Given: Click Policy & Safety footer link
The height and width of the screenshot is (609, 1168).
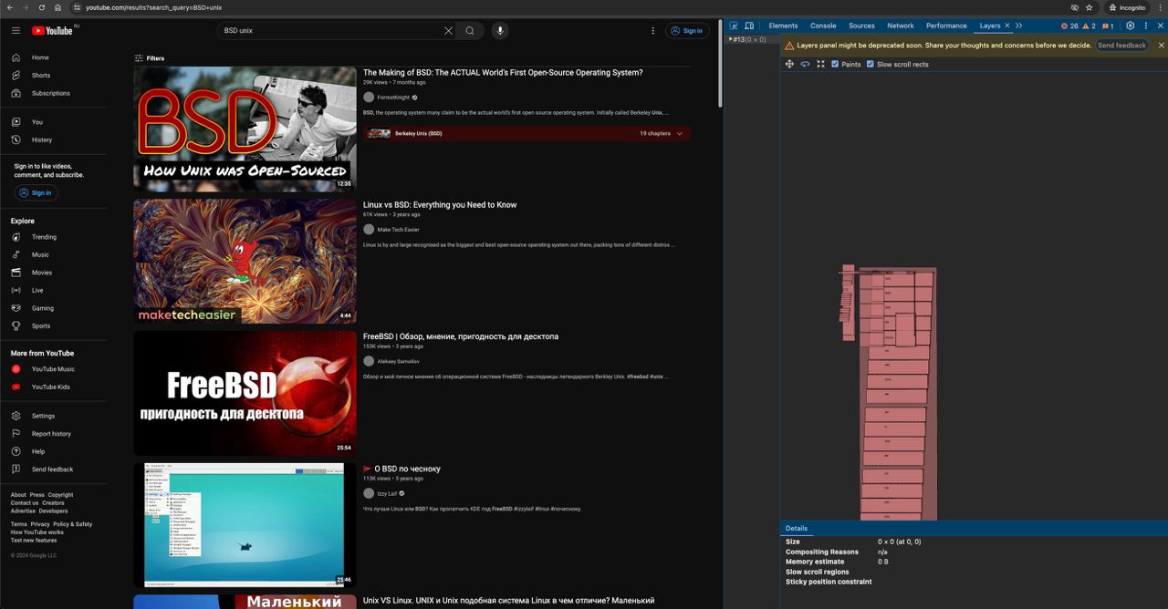Looking at the screenshot, I should 72,524.
